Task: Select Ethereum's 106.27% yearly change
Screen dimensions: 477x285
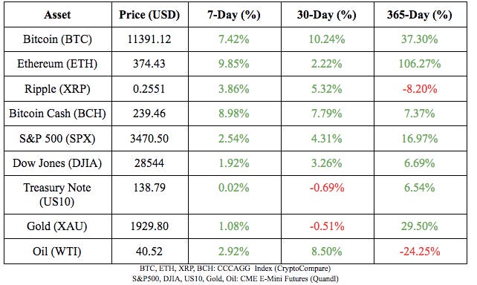Action: pyautogui.click(x=420, y=64)
